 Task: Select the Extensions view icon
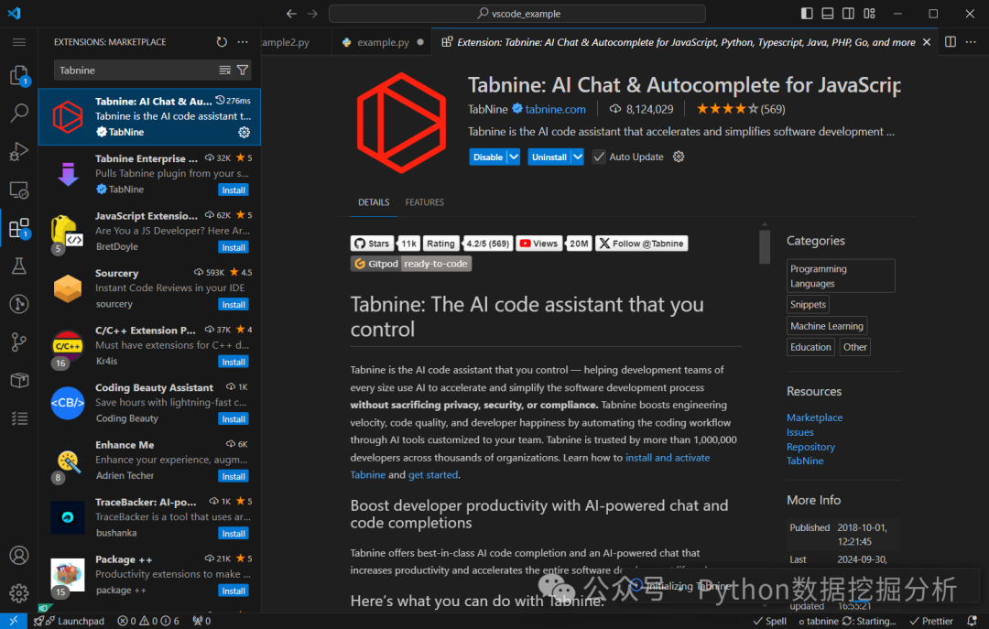coord(19,228)
